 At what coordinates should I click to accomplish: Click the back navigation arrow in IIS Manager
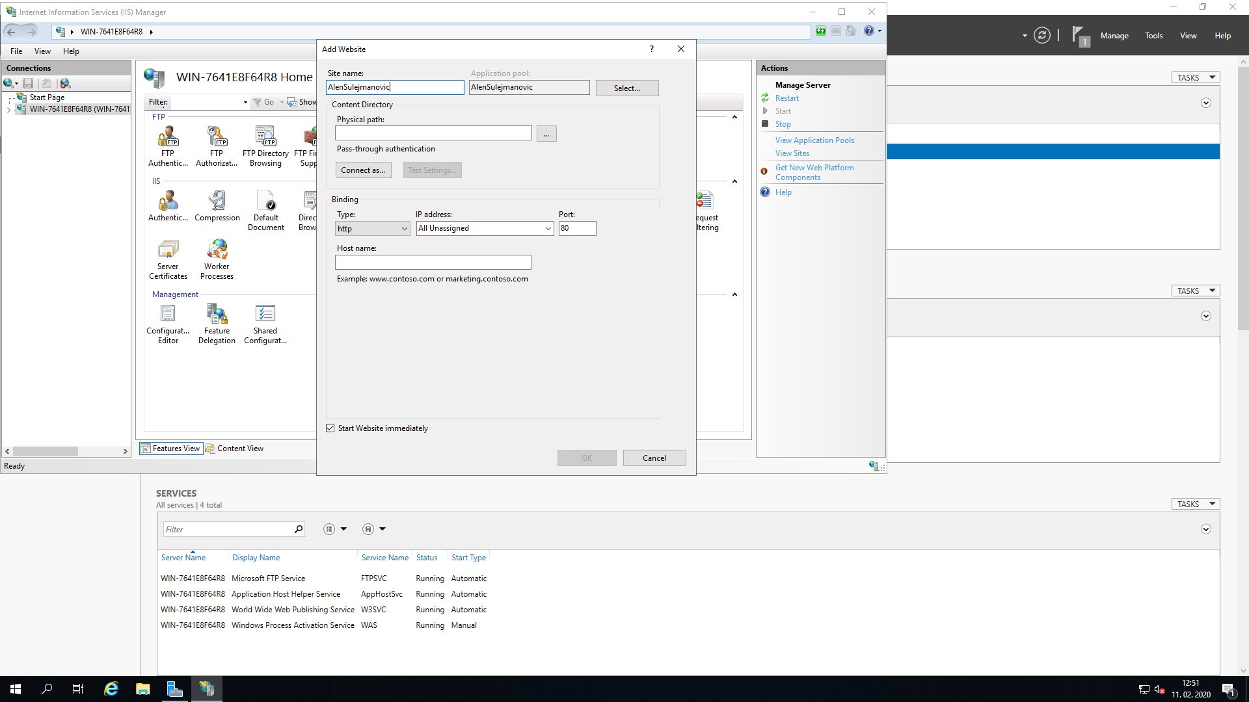tap(11, 31)
